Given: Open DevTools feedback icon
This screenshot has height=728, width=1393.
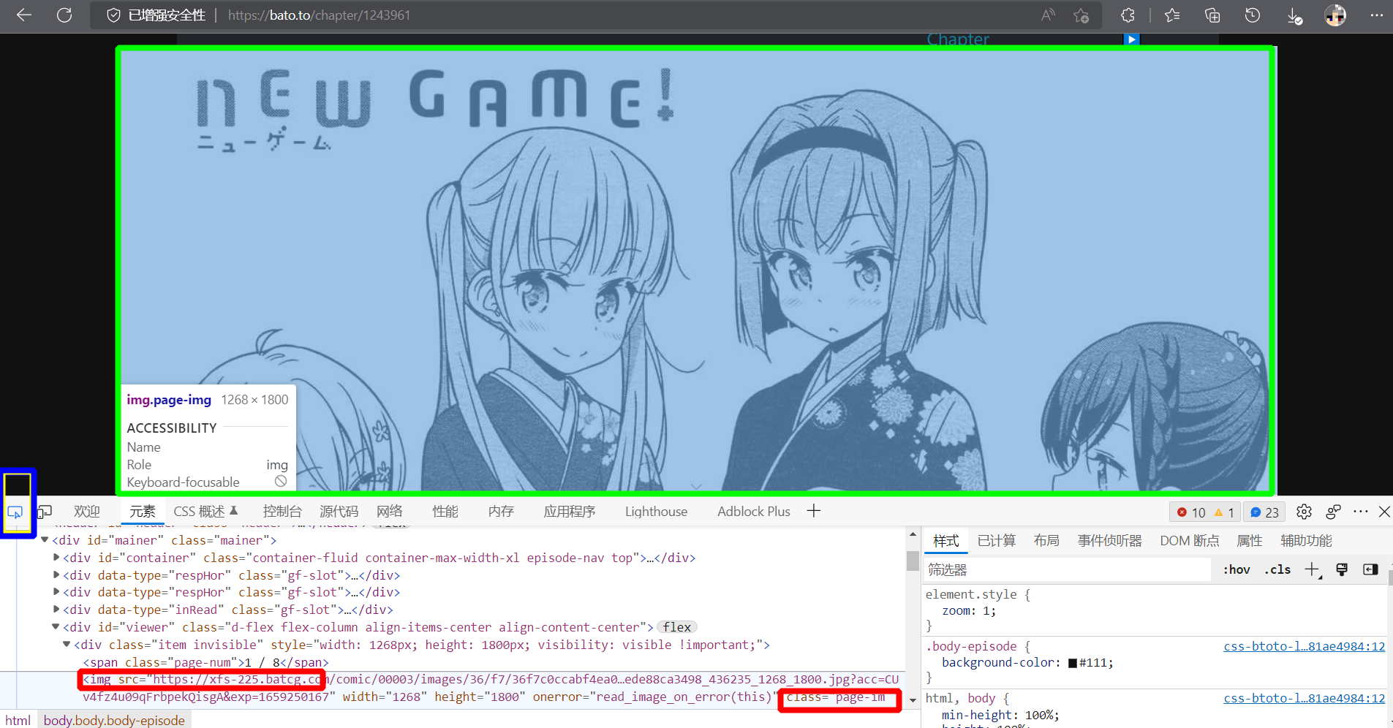Looking at the screenshot, I should click(1333, 512).
